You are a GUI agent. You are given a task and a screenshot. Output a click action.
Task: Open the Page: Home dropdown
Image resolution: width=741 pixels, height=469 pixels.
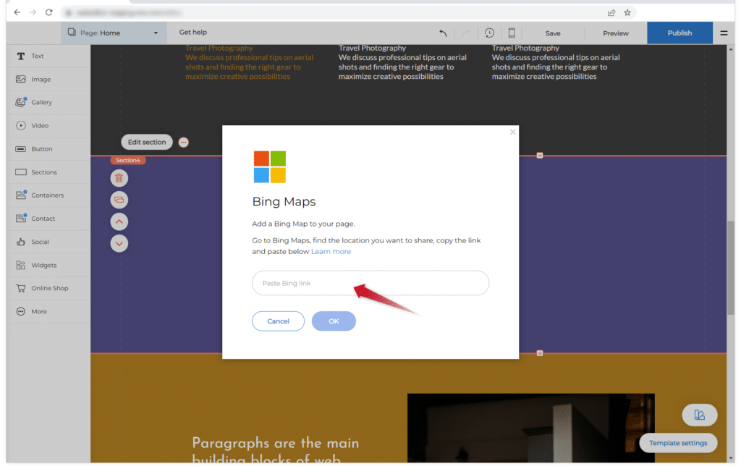click(114, 33)
